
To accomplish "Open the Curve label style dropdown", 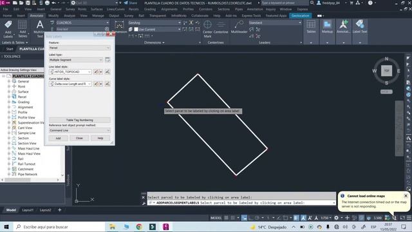I will pyautogui.click(x=70, y=84).
